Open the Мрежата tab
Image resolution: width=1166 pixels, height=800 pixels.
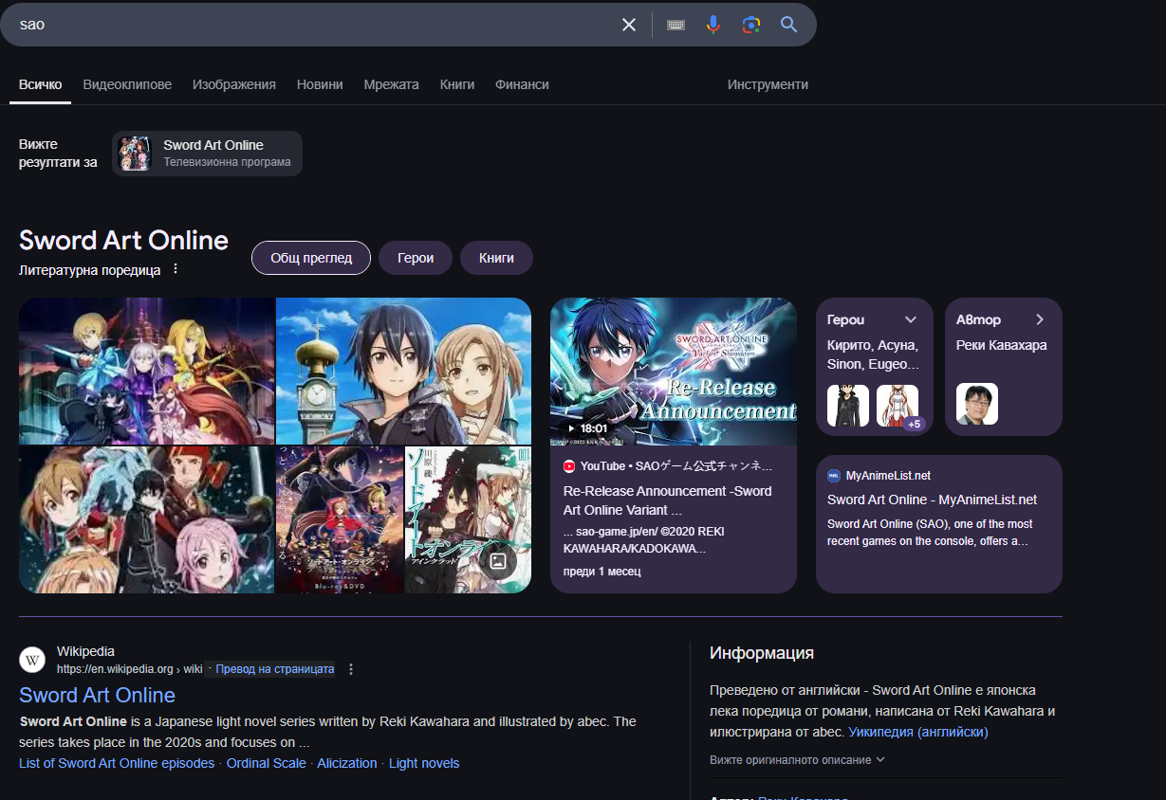point(391,84)
